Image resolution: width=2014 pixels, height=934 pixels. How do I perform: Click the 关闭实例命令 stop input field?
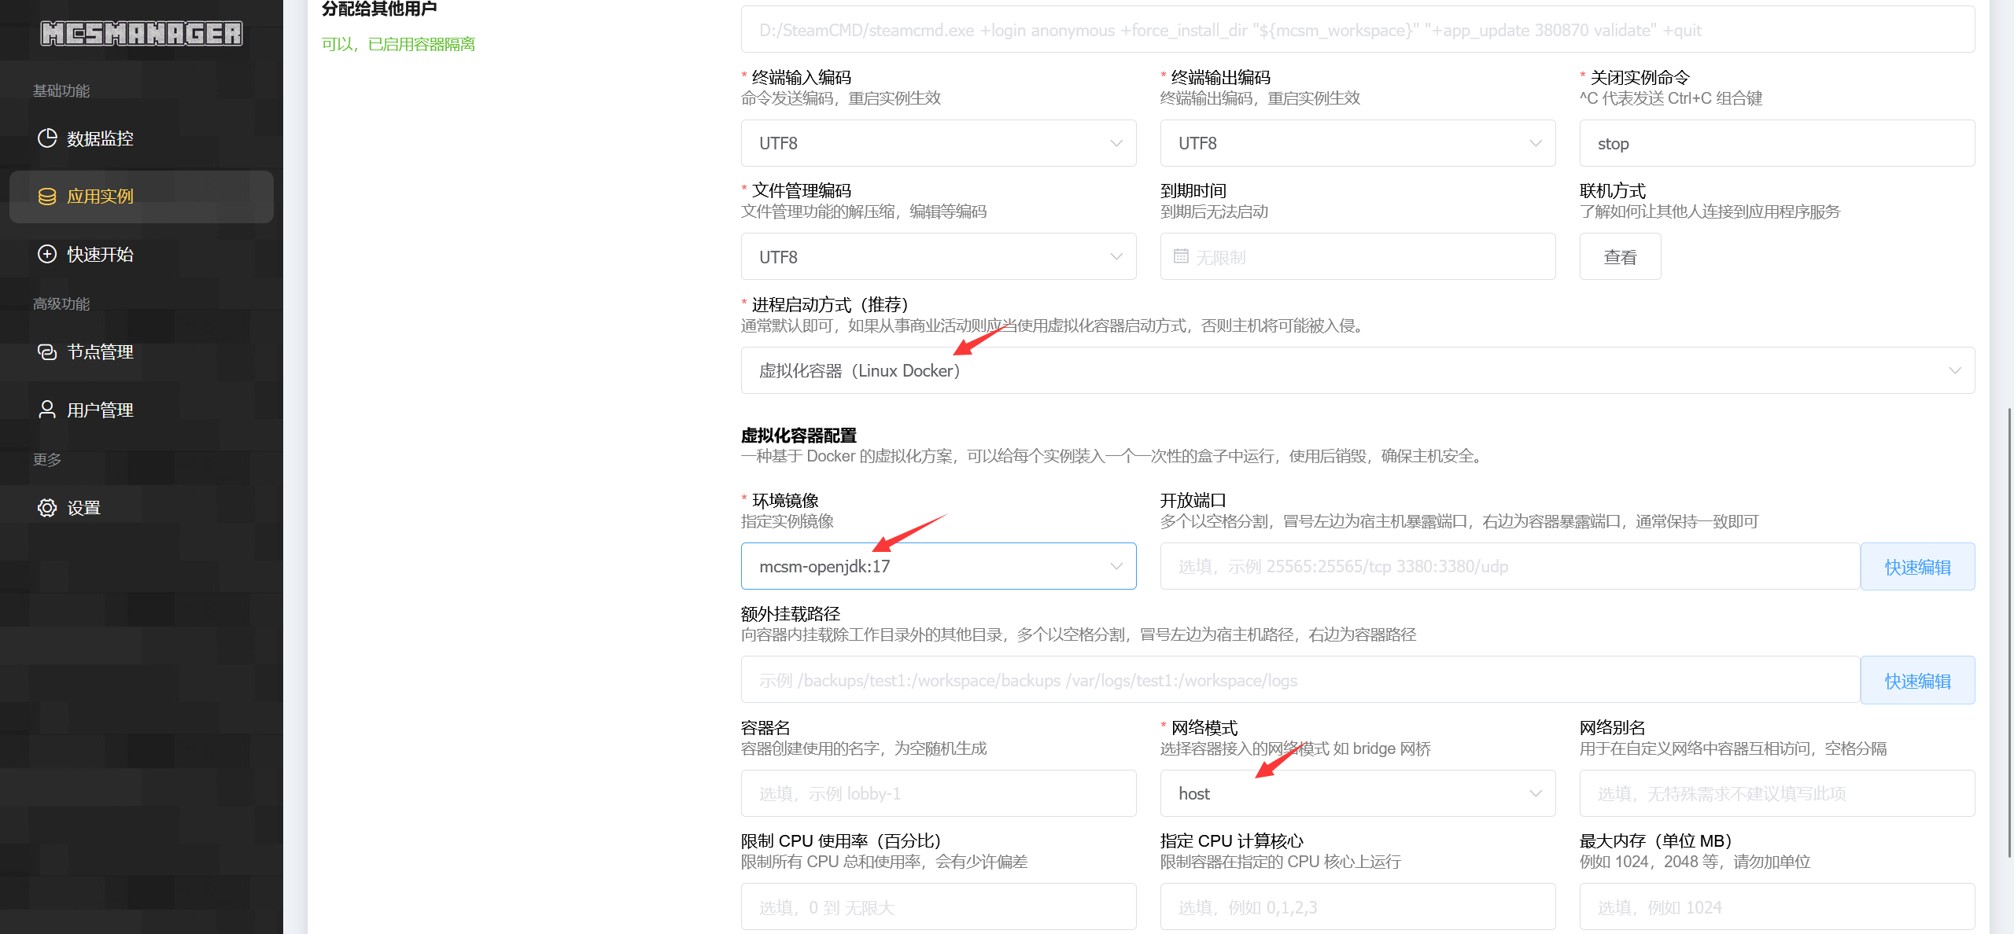(1776, 143)
